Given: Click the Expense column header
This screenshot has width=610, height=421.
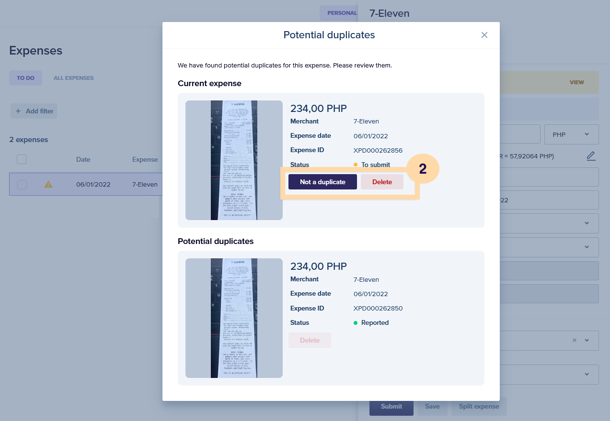Looking at the screenshot, I should [x=145, y=159].
